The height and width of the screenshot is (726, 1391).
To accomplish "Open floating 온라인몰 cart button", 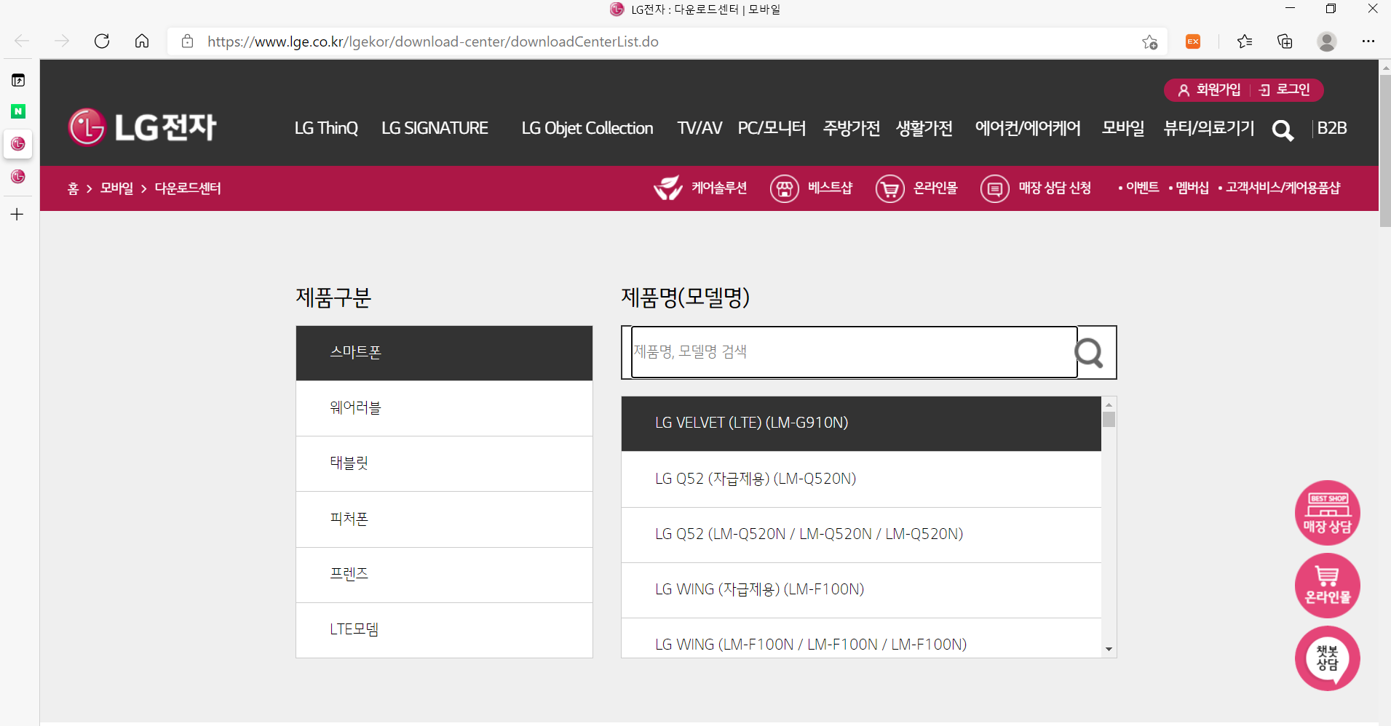I will (1328, 586).
